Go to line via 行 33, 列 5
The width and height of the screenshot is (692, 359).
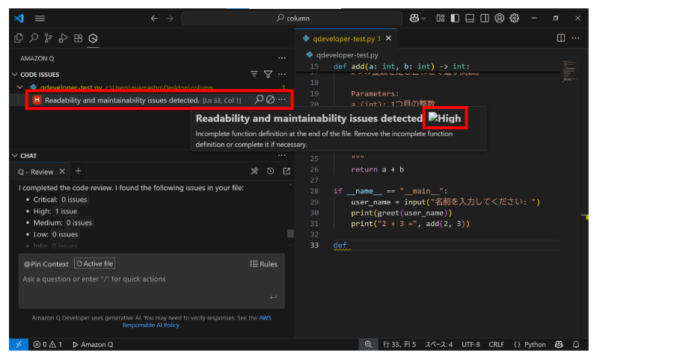click(399, 345)
